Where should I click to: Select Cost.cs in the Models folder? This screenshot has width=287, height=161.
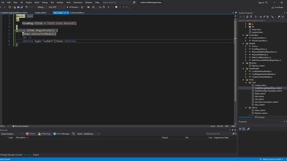click(255, 47)
